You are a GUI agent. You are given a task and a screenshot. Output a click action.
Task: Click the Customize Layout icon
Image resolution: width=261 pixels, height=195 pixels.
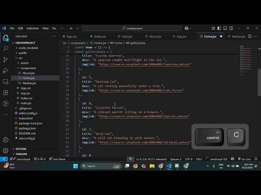(x=213, y=28)
